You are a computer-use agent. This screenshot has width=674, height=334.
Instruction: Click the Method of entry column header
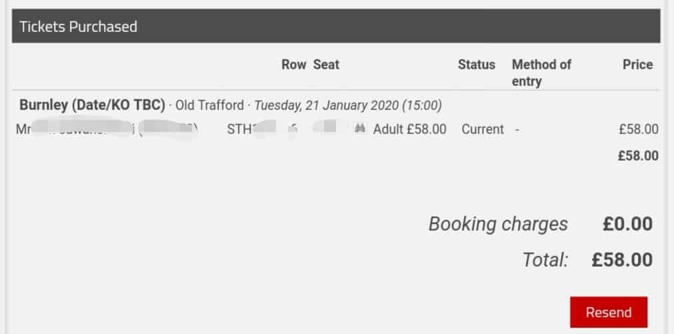coord(541,73)
